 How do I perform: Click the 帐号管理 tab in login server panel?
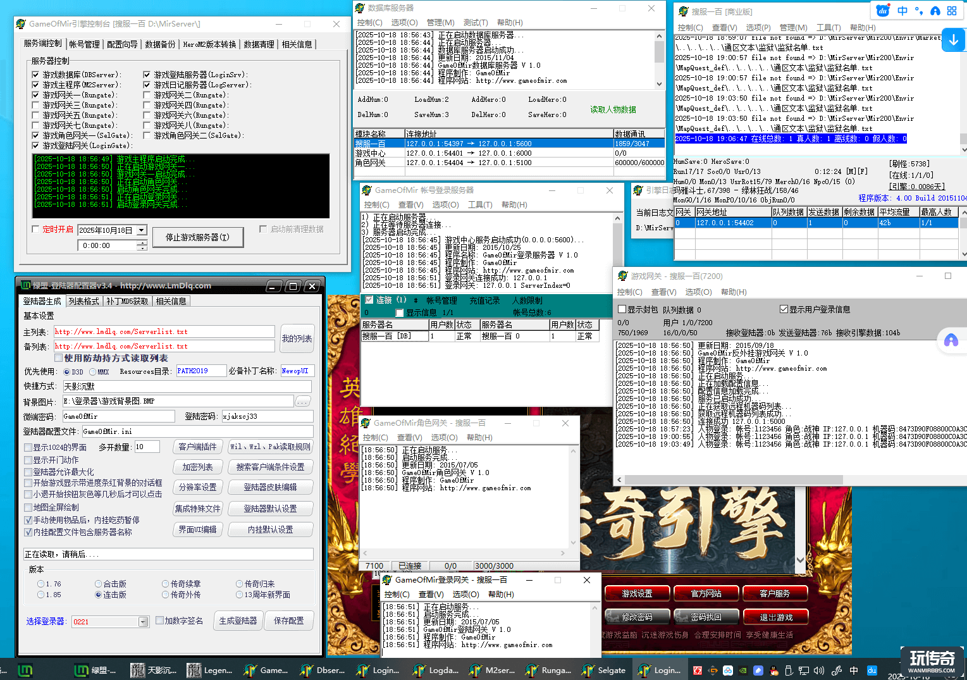[x=441, y=301]
